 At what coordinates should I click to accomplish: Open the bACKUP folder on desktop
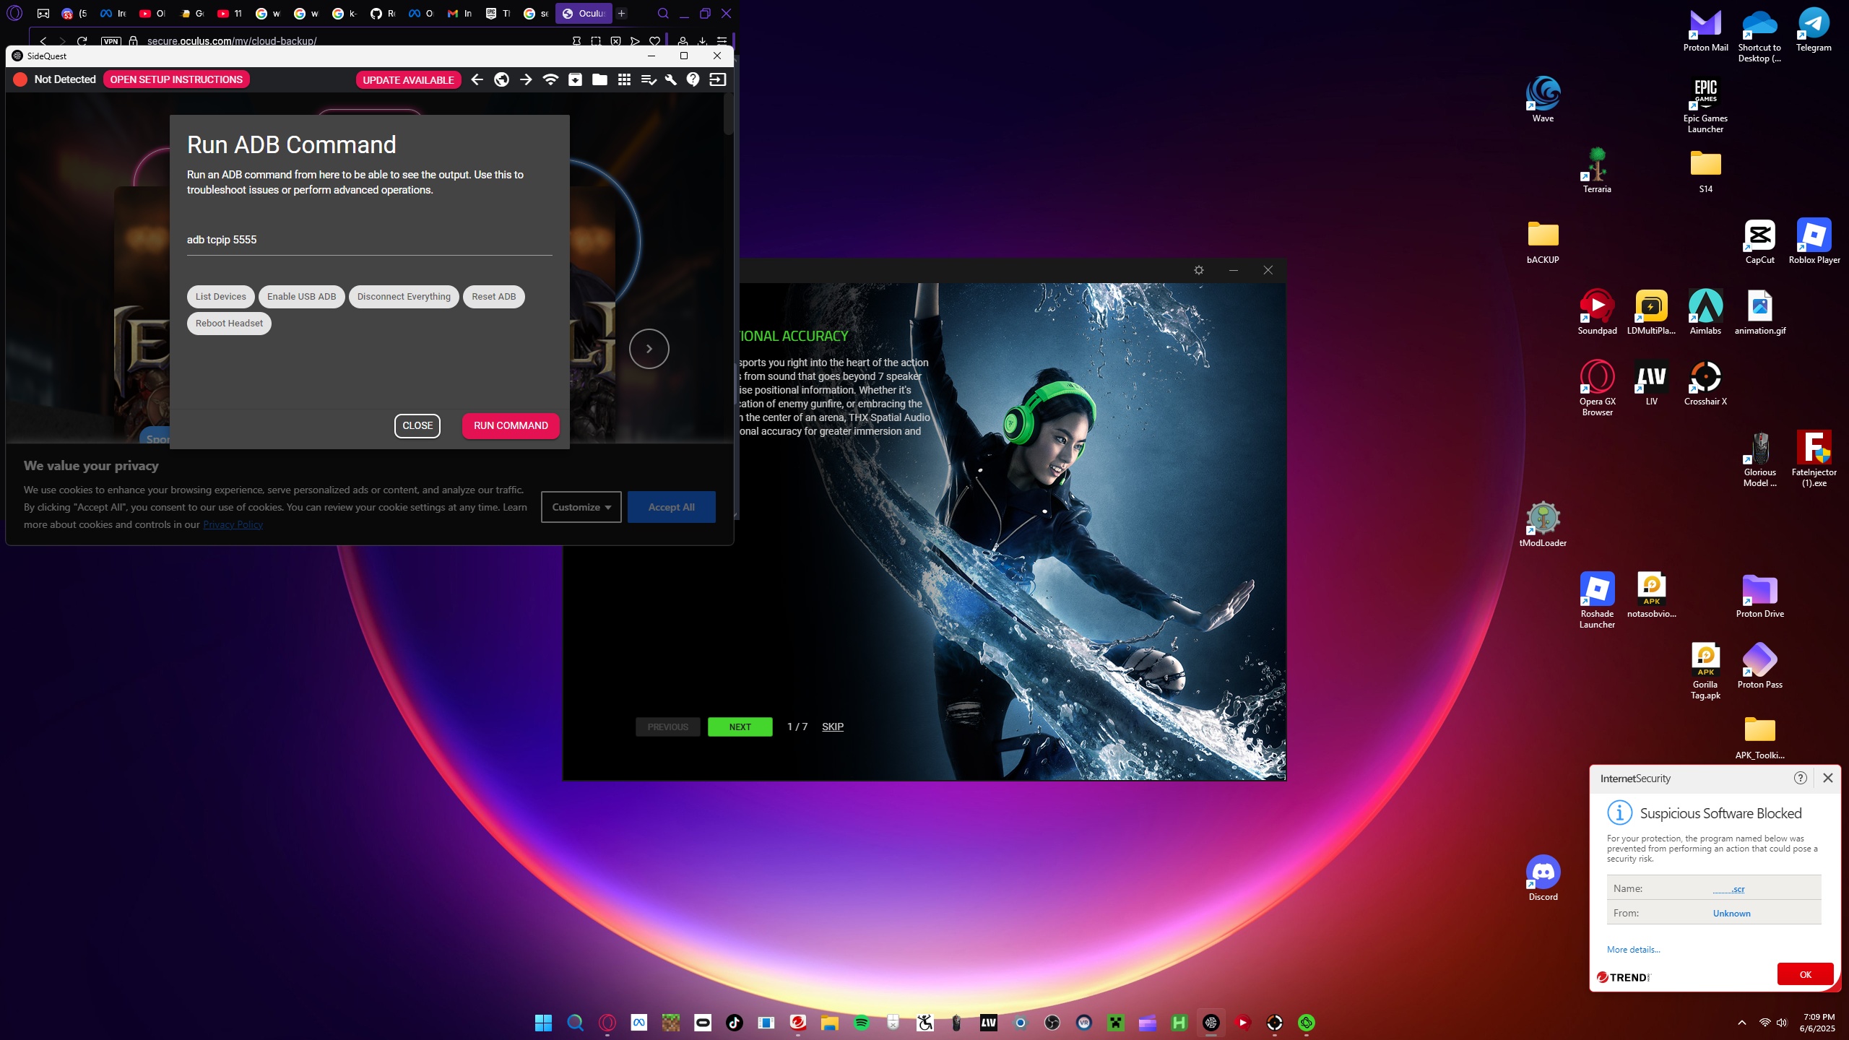[x=1543, y=241]
